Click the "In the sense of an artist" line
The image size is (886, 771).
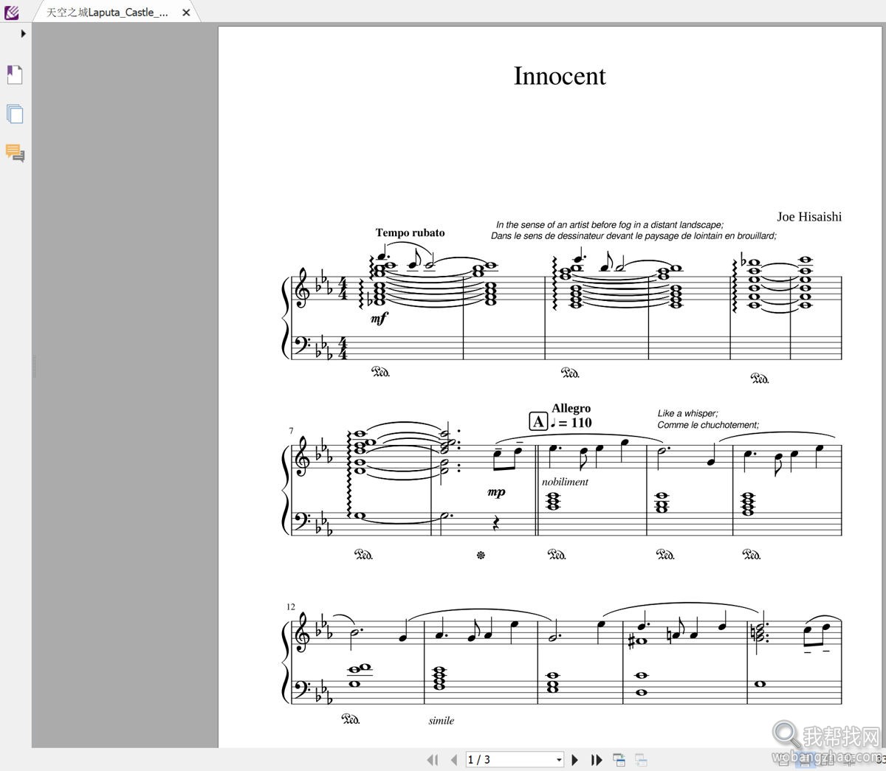(610, 225)
